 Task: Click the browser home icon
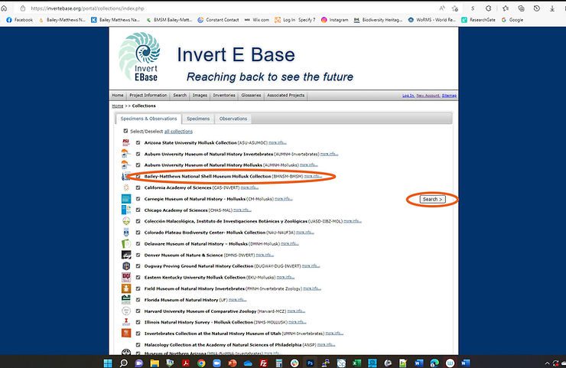4,8
